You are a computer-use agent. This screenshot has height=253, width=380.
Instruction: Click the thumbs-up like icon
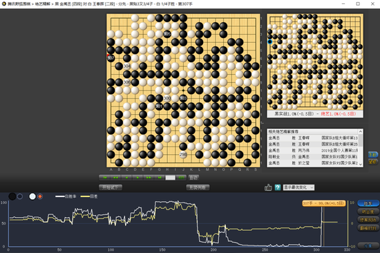268,187
